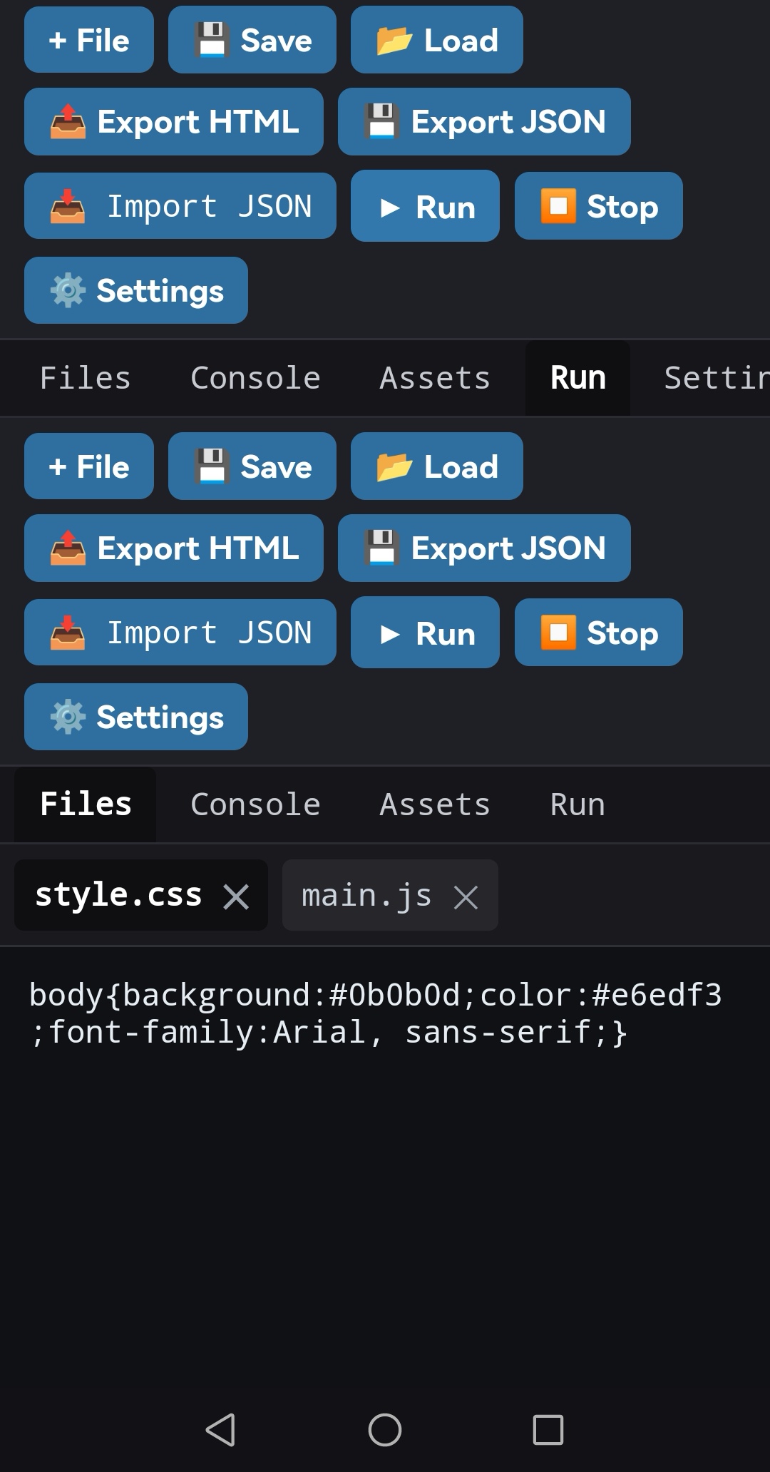
Task: Click Import JSON in the second toolbar
Action: point(180,633)
